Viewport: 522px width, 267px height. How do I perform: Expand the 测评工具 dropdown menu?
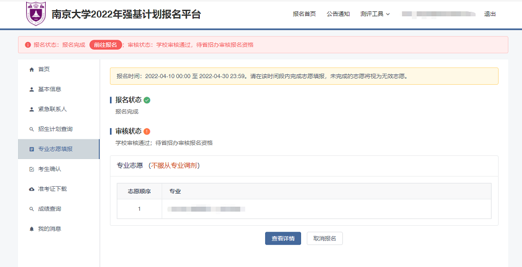tap(375, 14)
